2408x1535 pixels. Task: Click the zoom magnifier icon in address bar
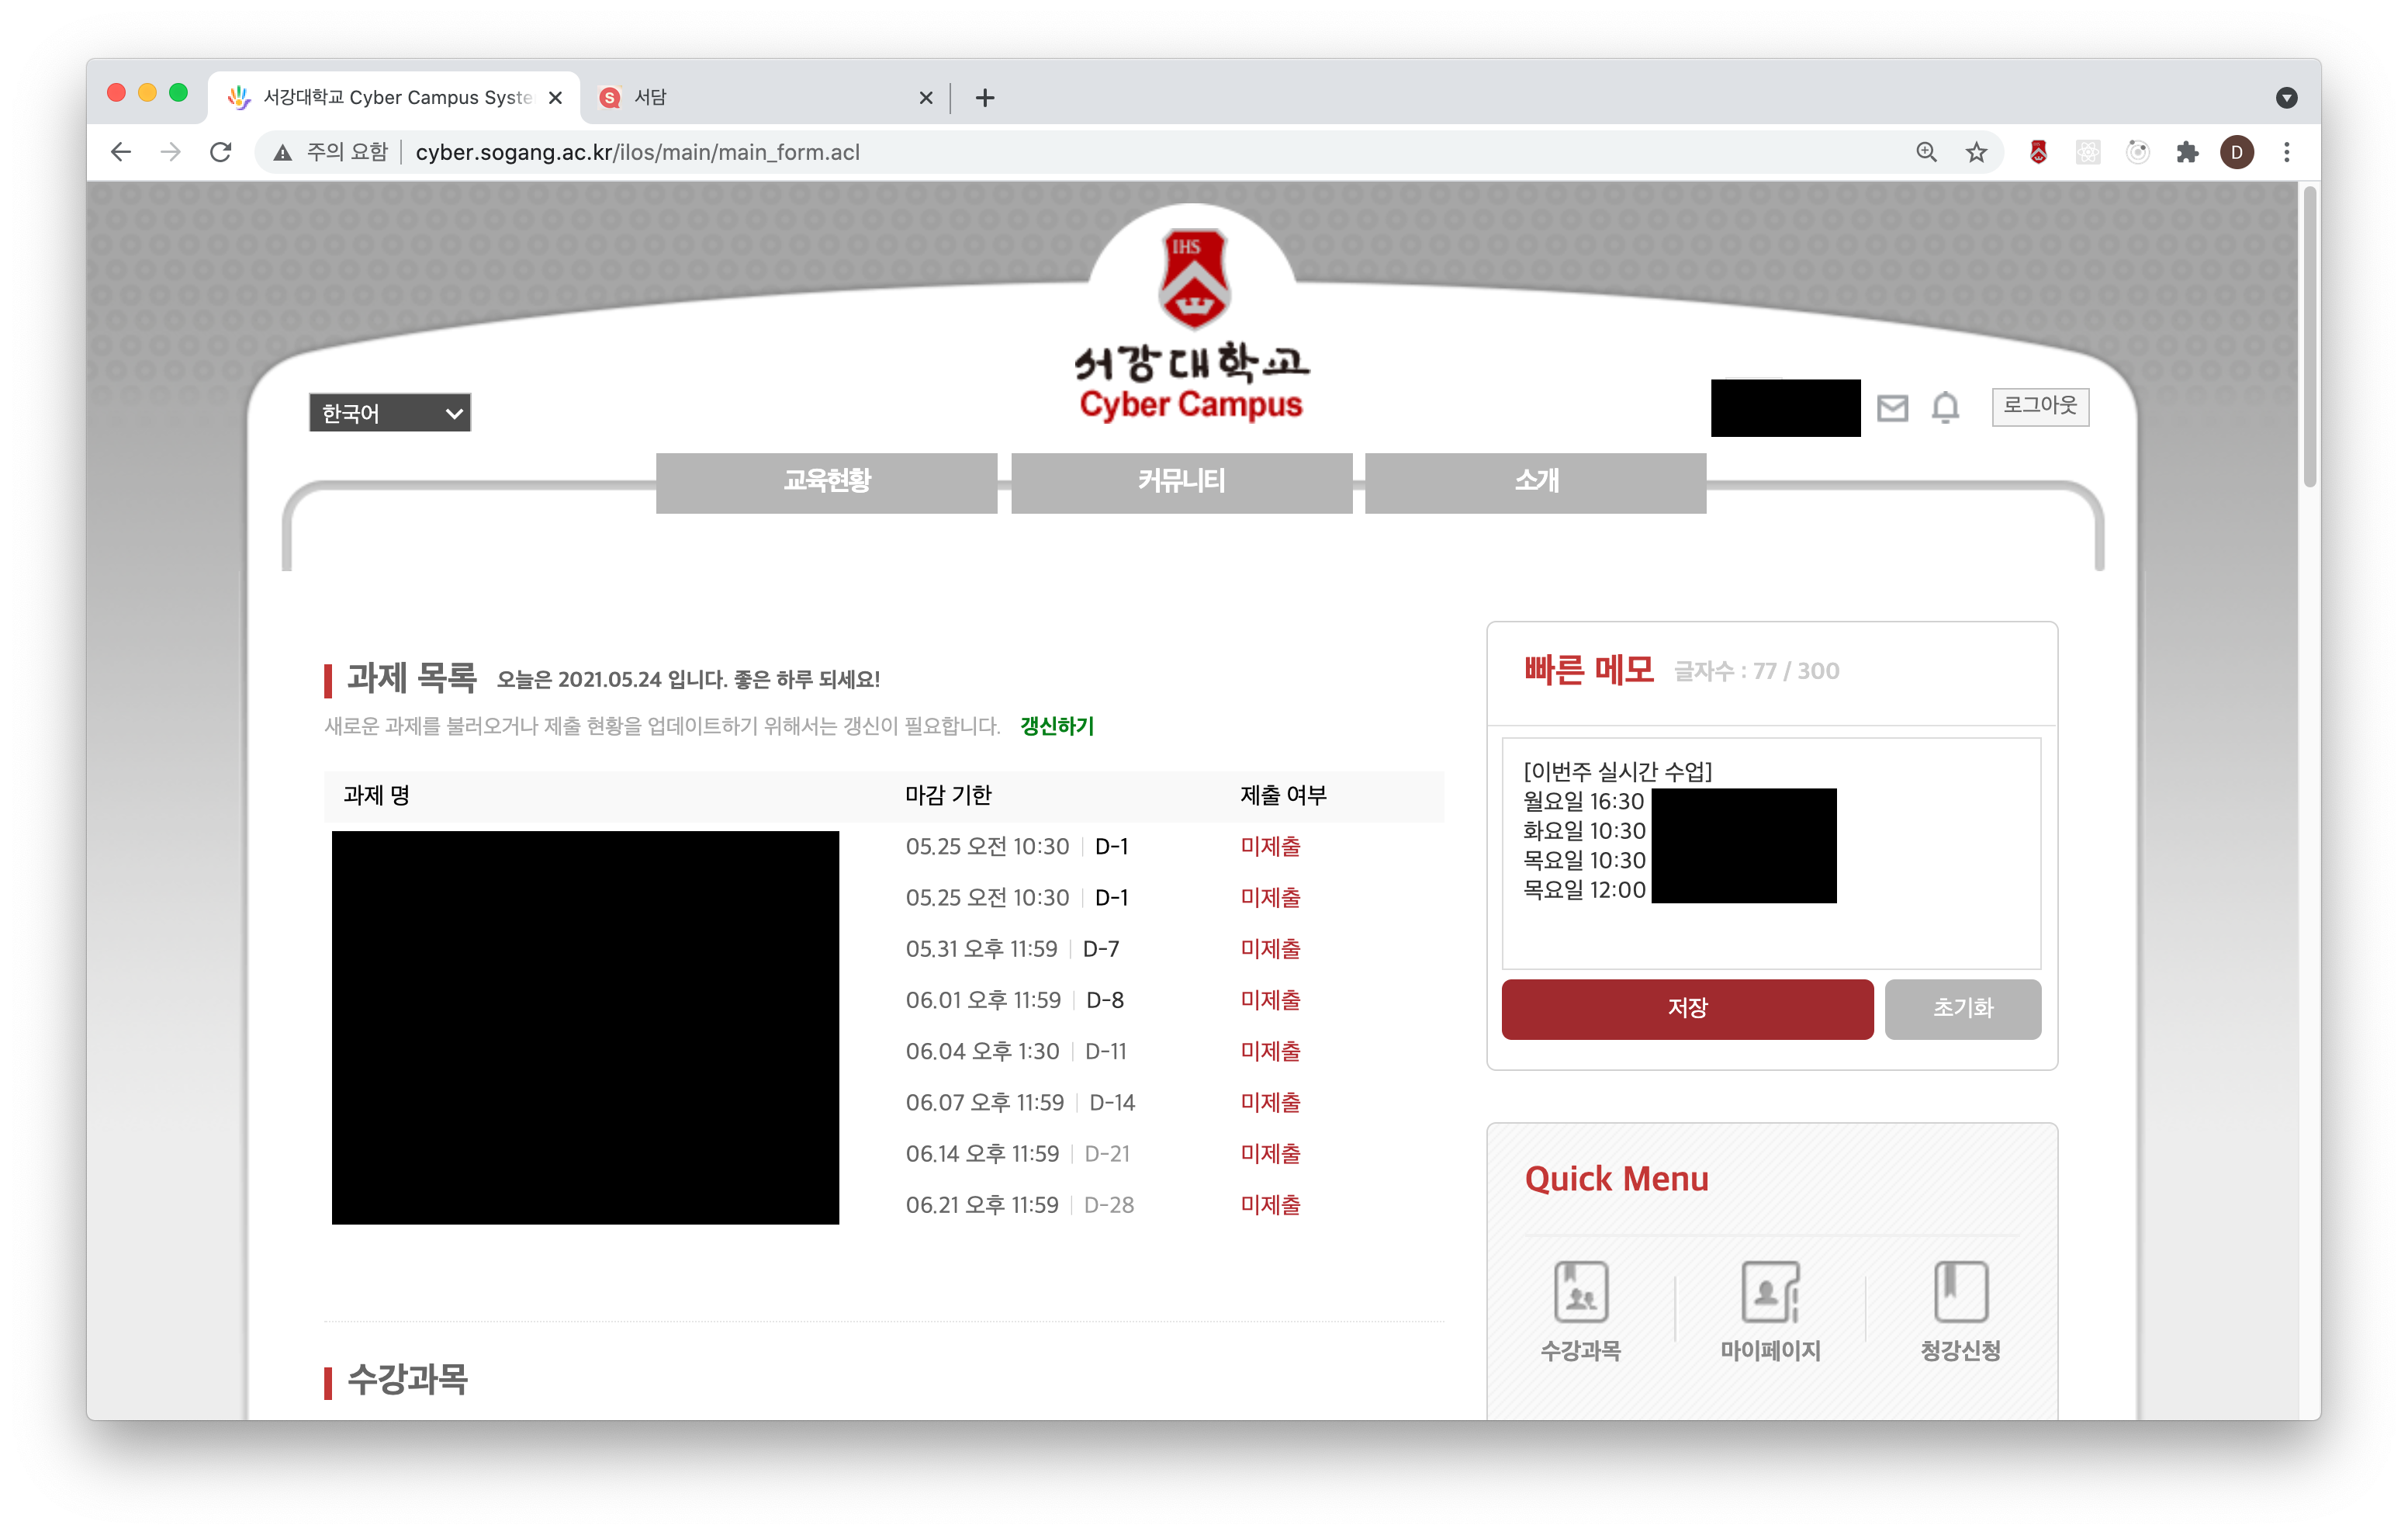1925,152
